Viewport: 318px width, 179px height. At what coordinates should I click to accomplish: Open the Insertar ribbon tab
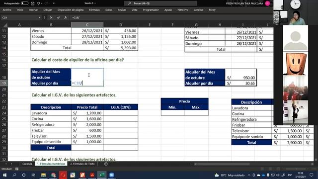(33, 10)
